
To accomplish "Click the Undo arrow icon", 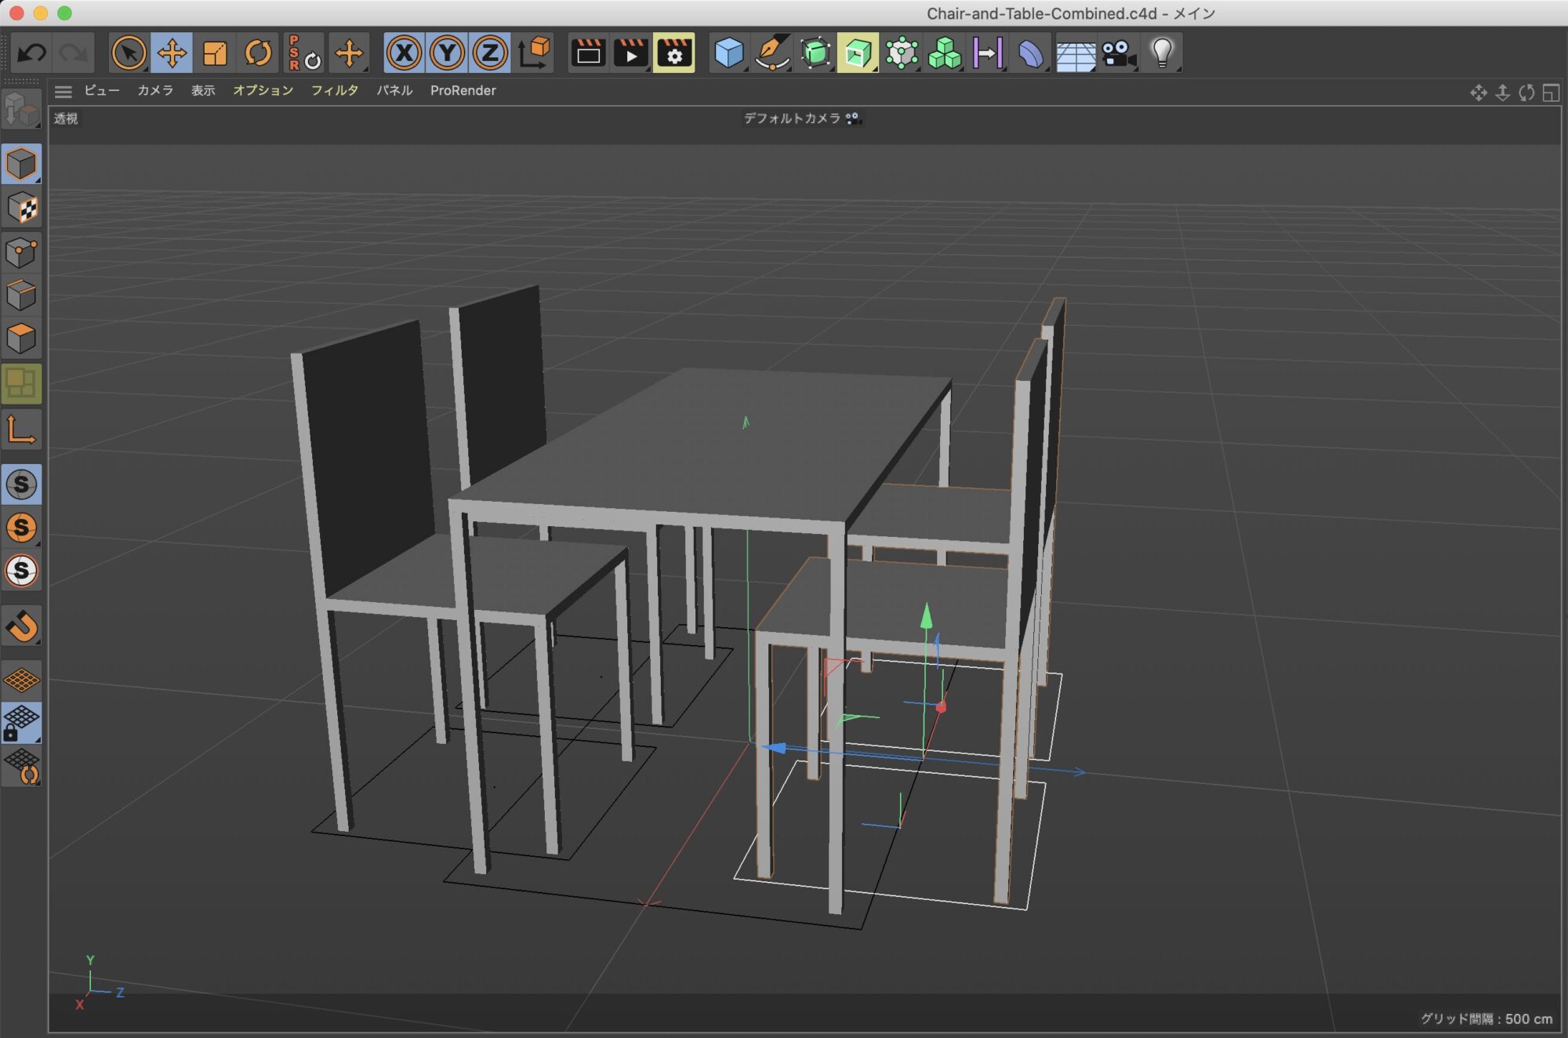I will (x=31, y=53).
